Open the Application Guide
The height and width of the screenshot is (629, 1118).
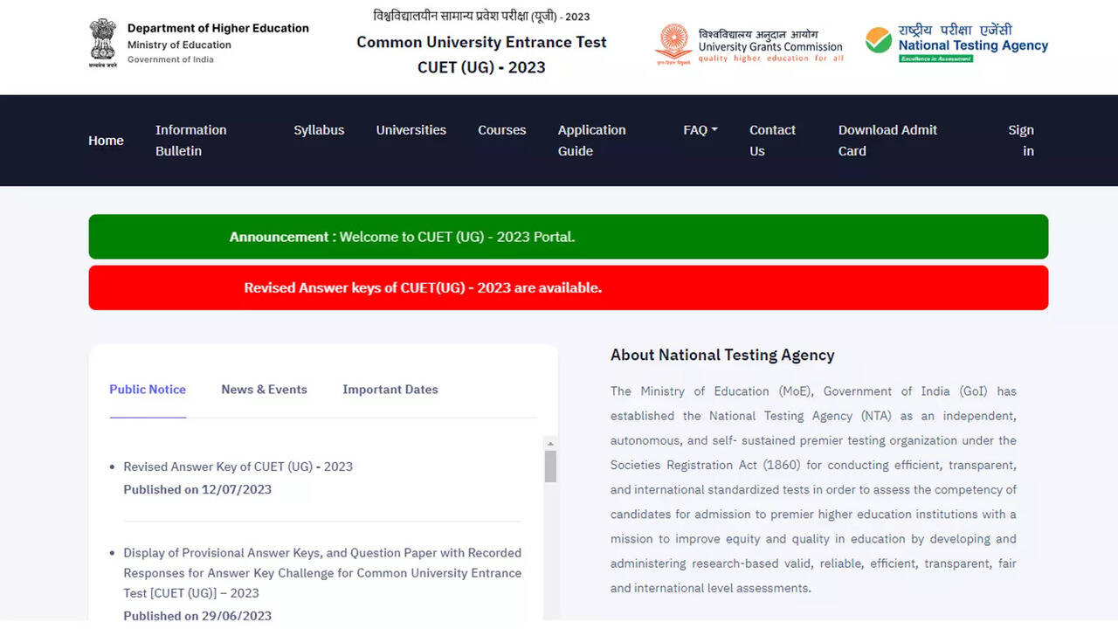pos(591,141)
